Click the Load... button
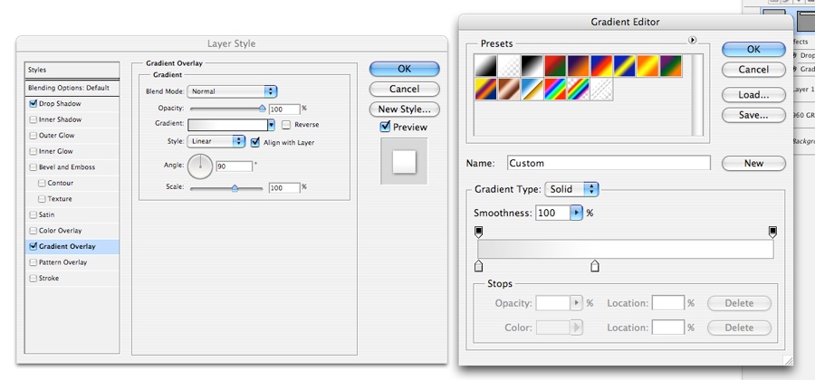This screenshot has height=380, width=815. pos(753,95)
